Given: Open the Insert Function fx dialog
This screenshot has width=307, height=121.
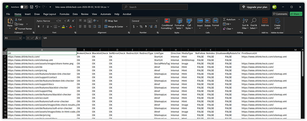Looking at the screenshot, I should 37,38.
